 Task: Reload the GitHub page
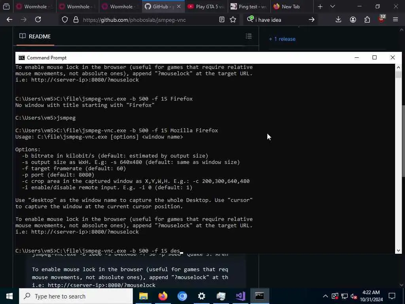[x=38, y=20]
